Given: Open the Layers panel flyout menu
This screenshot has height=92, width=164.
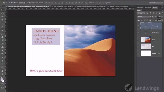Looking at the screenshot, I should coord(162,10).
